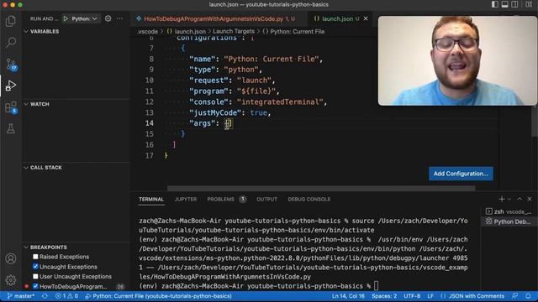
Task: Click "integratedTerminal" console value
Action: pos(280,102)
